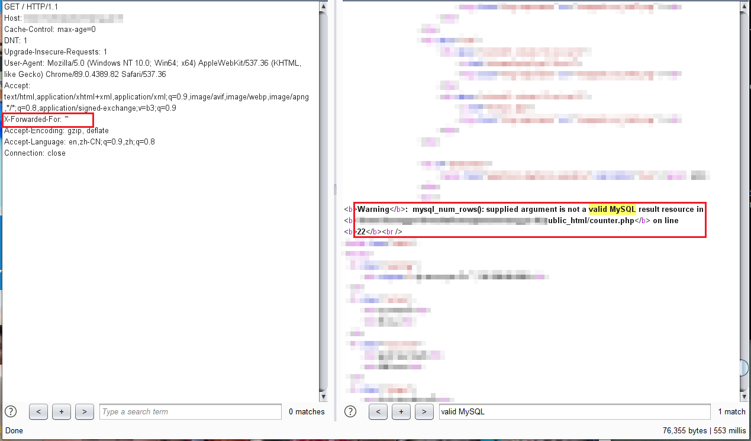Click the highlighted 'valid MySQL' match text
Viewport: 751px width, 441px height.
pos(612,209)
